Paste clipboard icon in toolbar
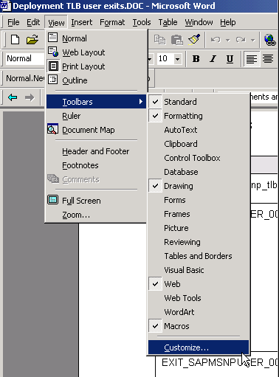 177,40
